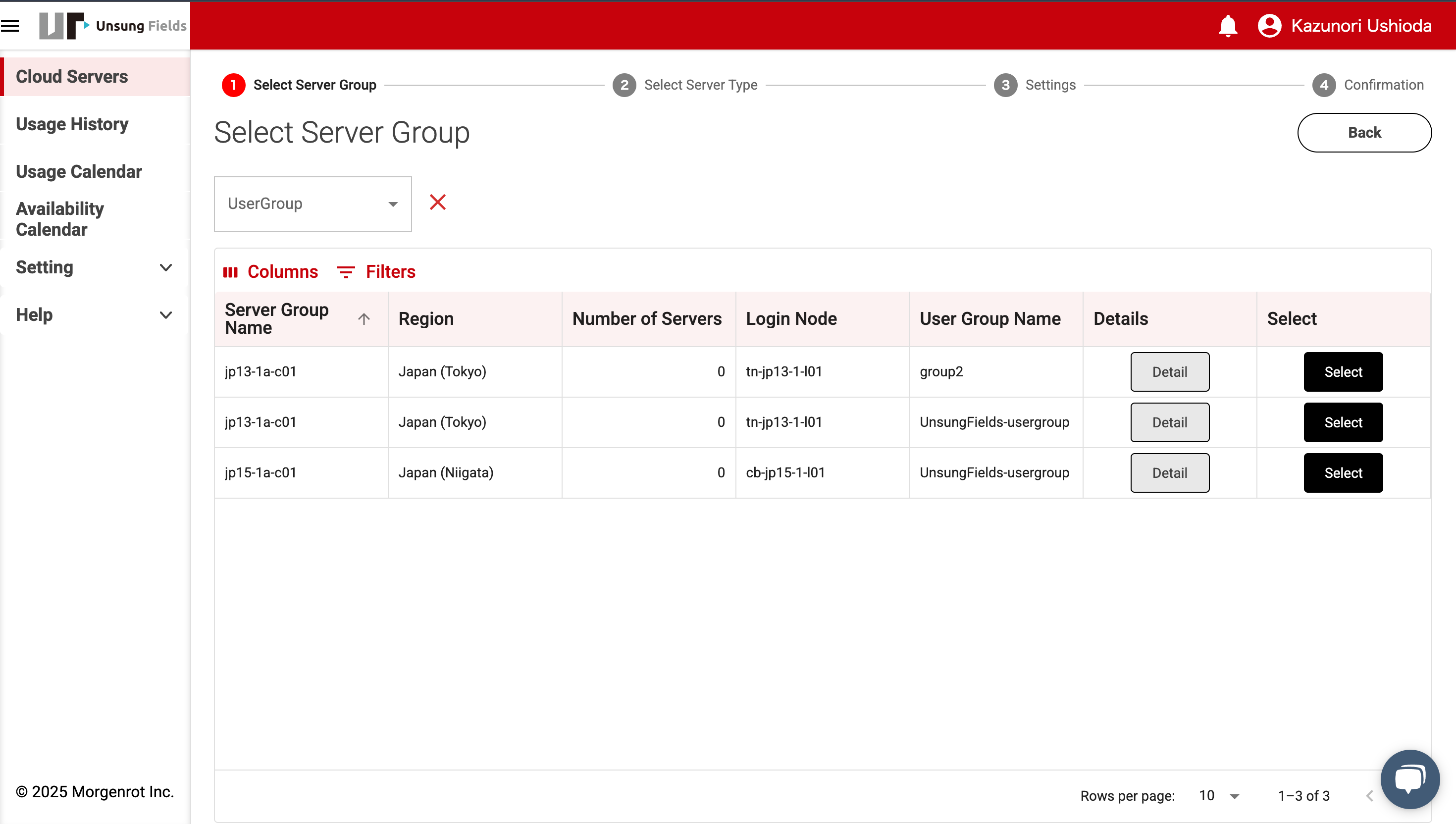Click the Back button

coord(1364,132)
